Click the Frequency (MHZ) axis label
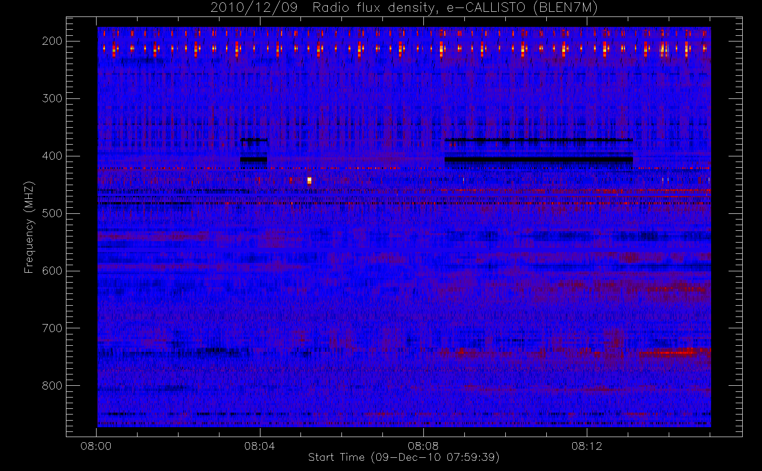 tap(29, 227)
